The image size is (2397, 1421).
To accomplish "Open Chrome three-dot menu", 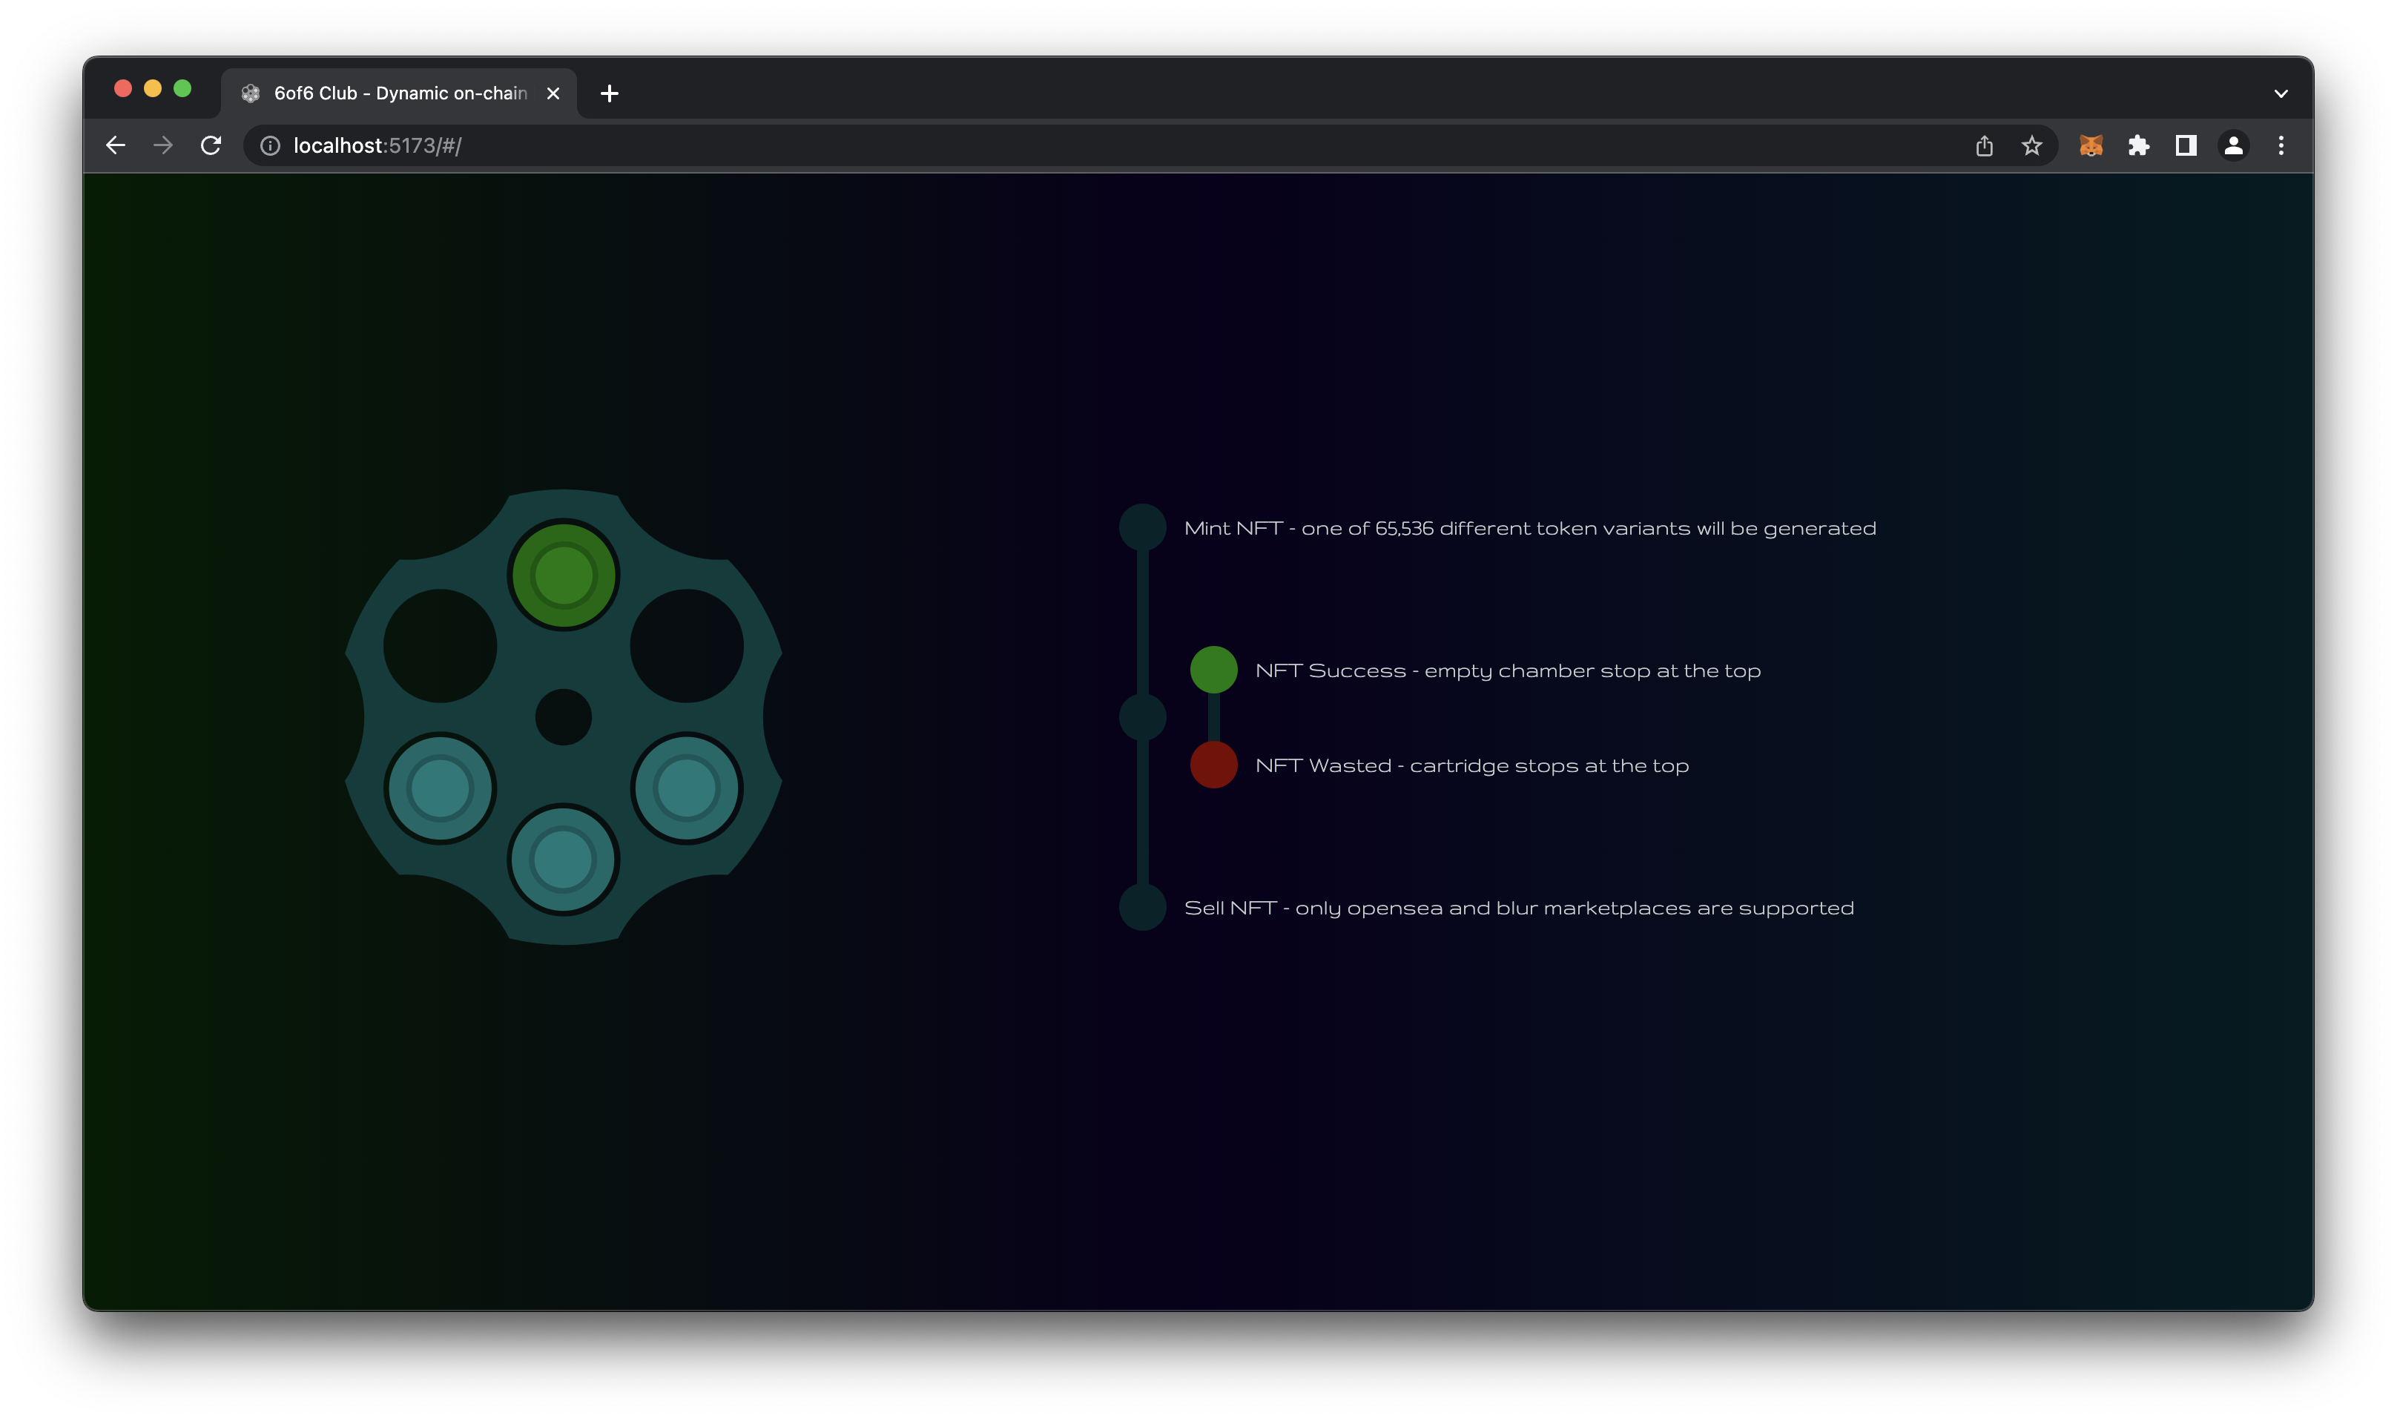I will click(x=2281, y=145).
